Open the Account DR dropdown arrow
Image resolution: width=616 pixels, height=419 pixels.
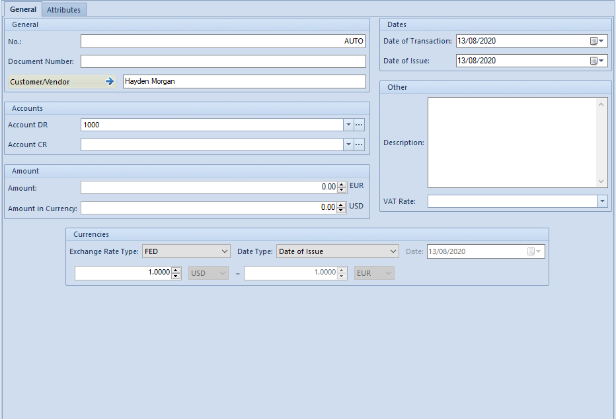tap(348, 125)
